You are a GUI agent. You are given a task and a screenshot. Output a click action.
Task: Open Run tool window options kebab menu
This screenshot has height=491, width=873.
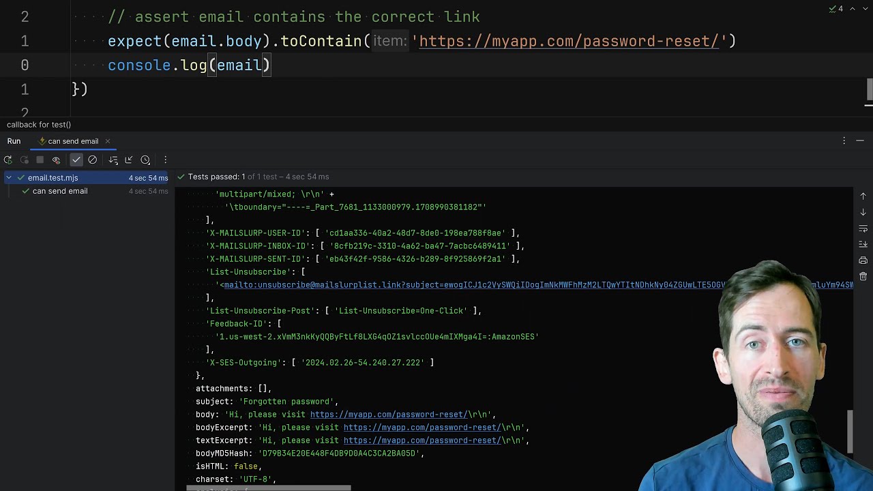tap(844, 140)
